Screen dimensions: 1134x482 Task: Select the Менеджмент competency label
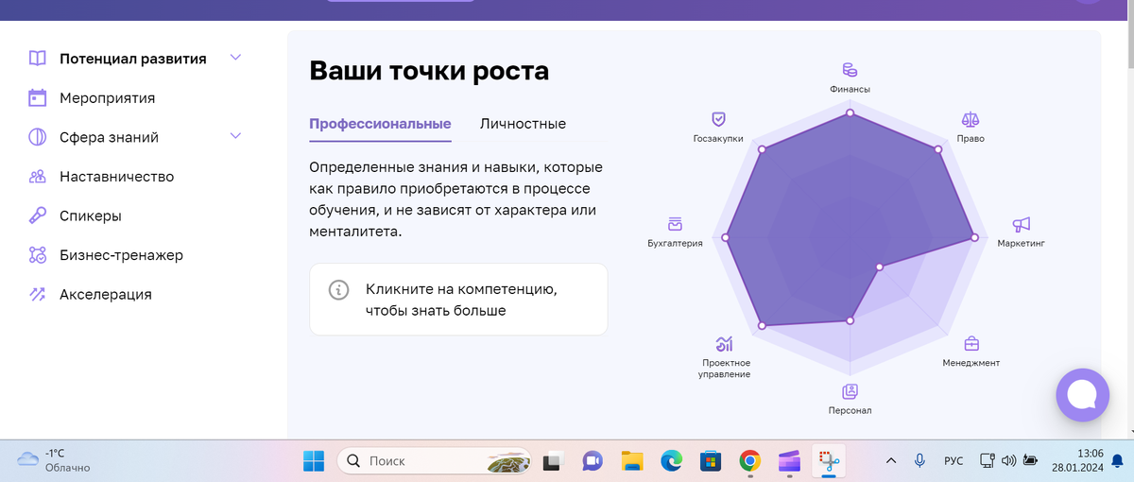point(971,363)
